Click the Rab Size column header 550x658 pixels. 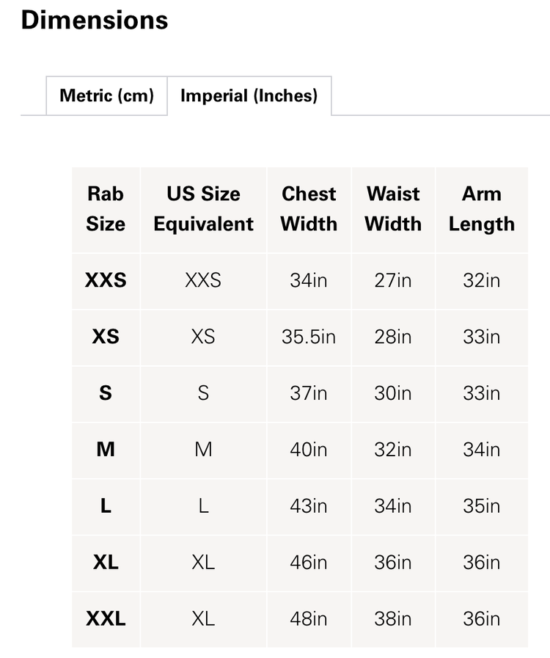pos(105,209)
